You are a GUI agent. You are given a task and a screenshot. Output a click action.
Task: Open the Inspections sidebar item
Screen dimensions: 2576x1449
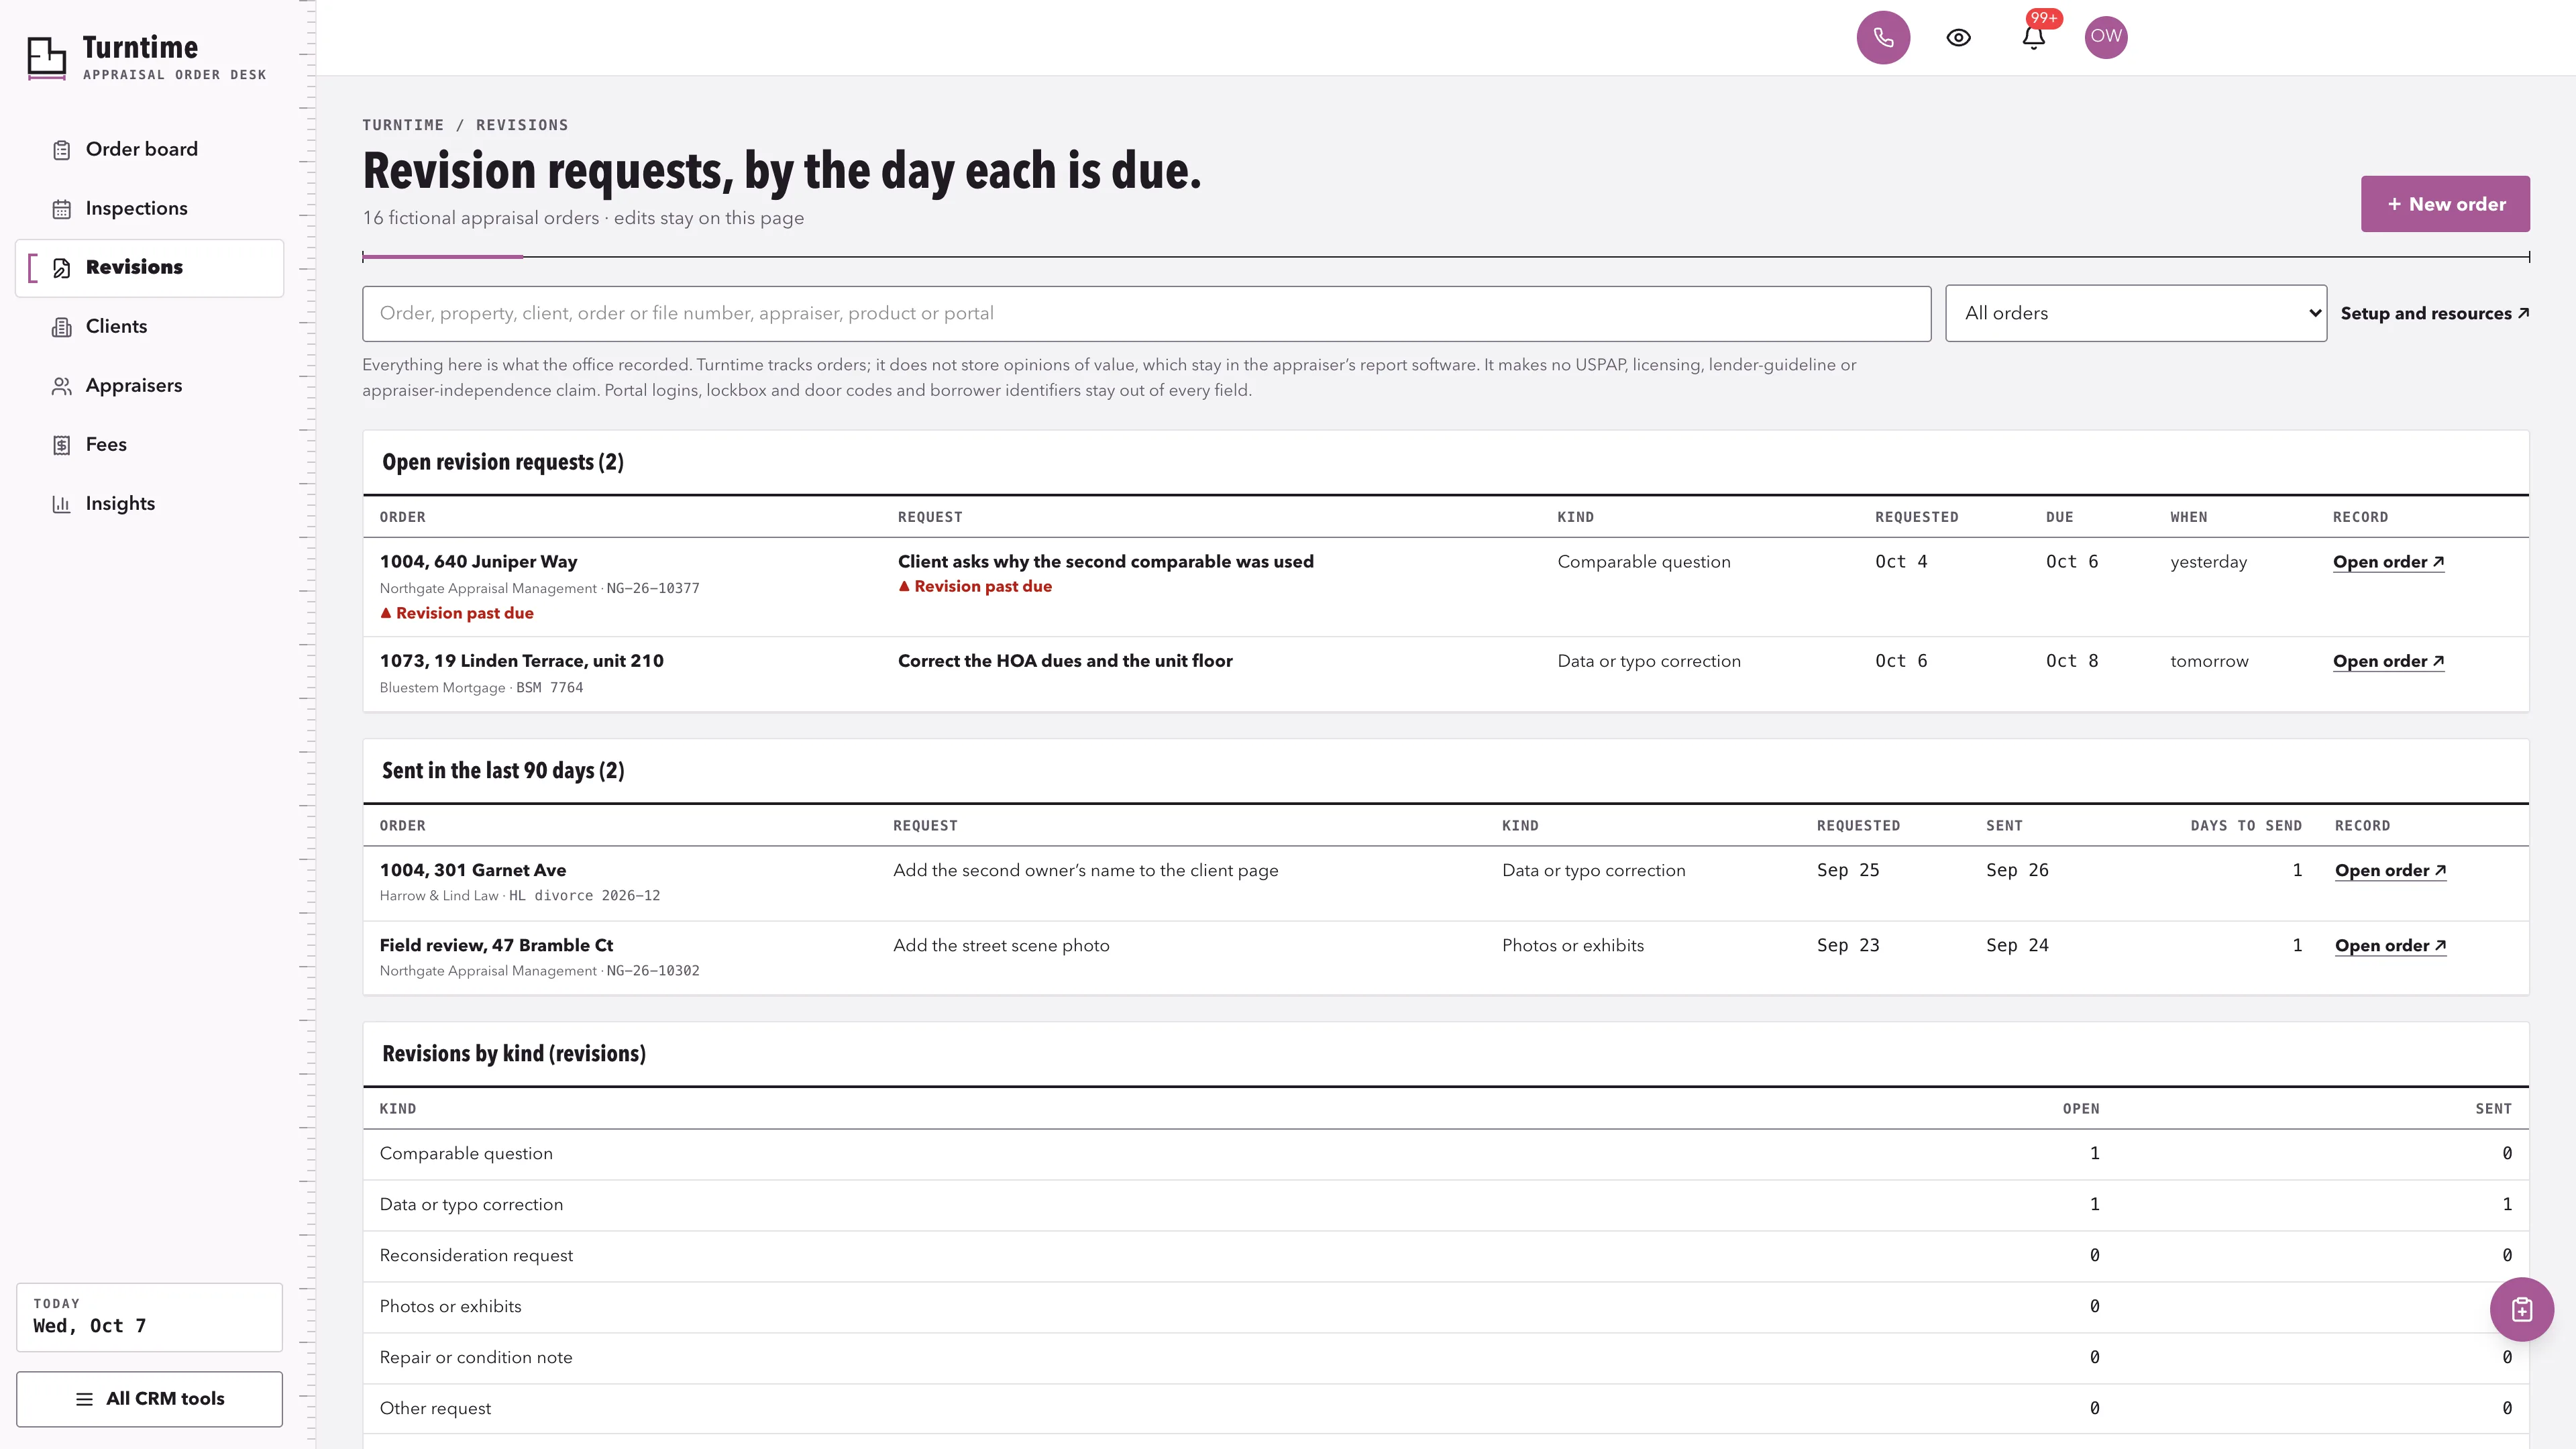coord(150,208)
